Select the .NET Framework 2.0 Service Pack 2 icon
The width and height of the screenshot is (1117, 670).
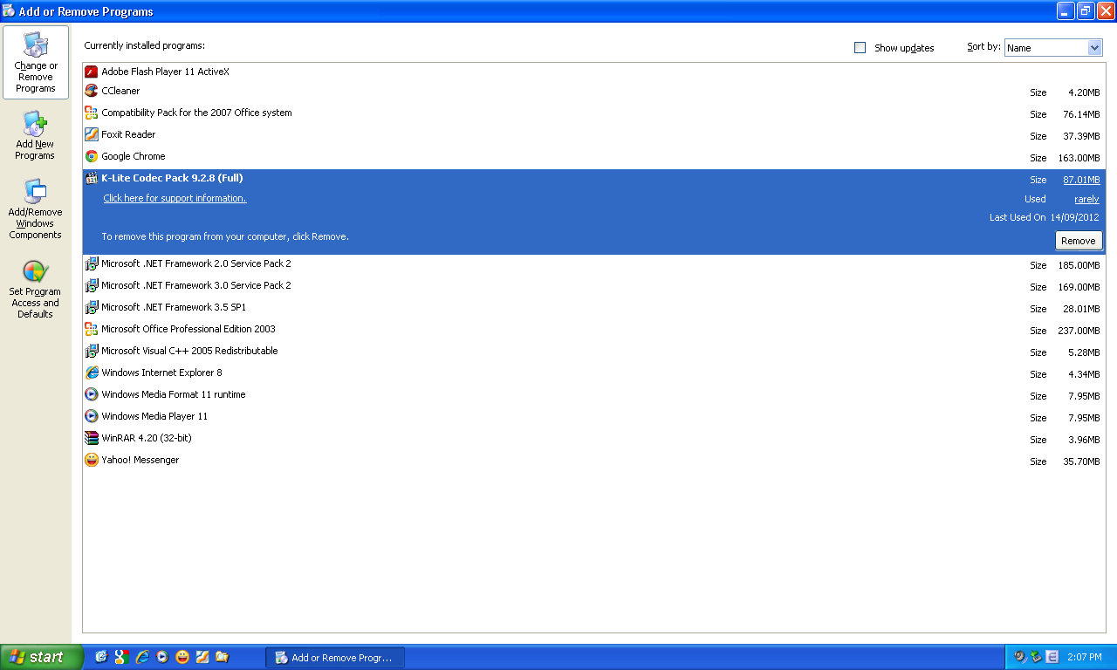(92, 263)
